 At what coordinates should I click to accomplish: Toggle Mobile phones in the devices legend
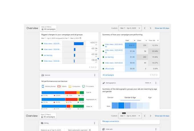(x=48, y=86)
